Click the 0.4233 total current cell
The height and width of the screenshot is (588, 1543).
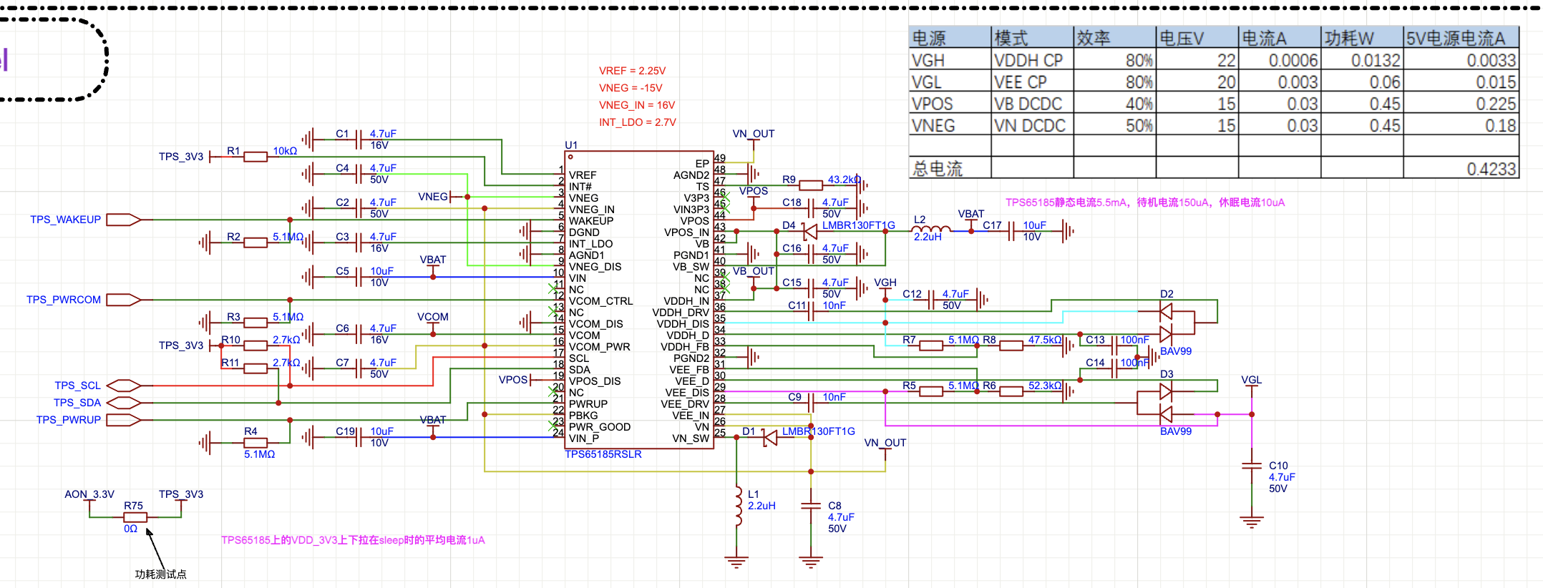(1461, 168)
